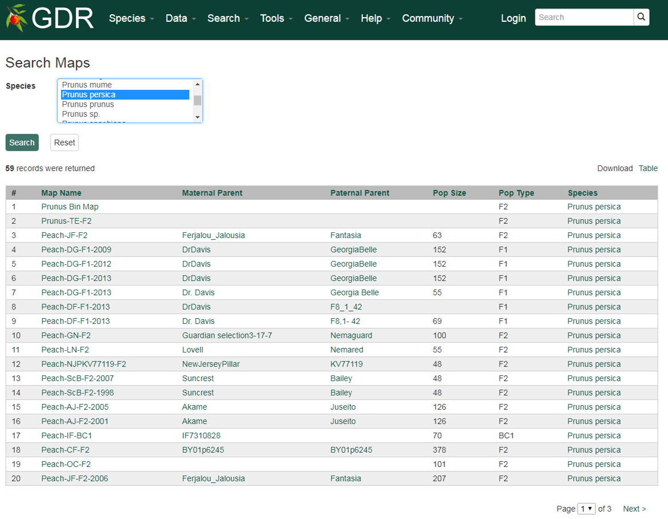Open the Peach-ScB-F2-1998 map link
The height and width of the screenshot is (519, 668).
77,393
